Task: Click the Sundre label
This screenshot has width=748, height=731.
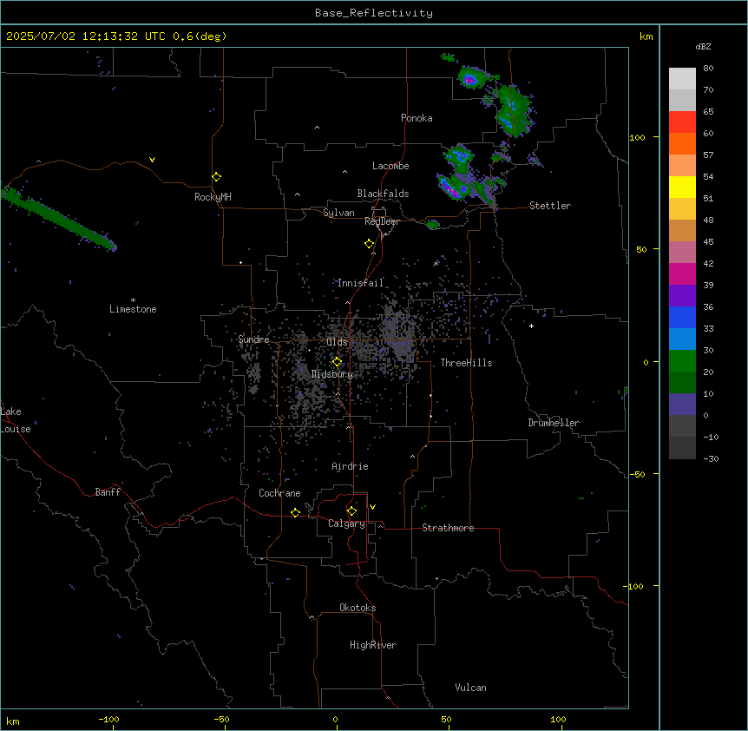Action: (x=253, y=339)
